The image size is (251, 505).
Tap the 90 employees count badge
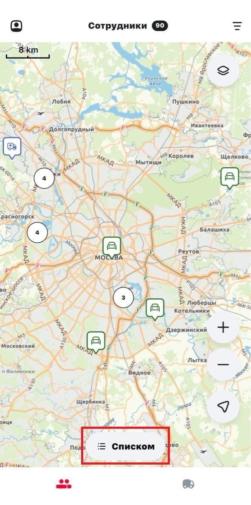160,26
